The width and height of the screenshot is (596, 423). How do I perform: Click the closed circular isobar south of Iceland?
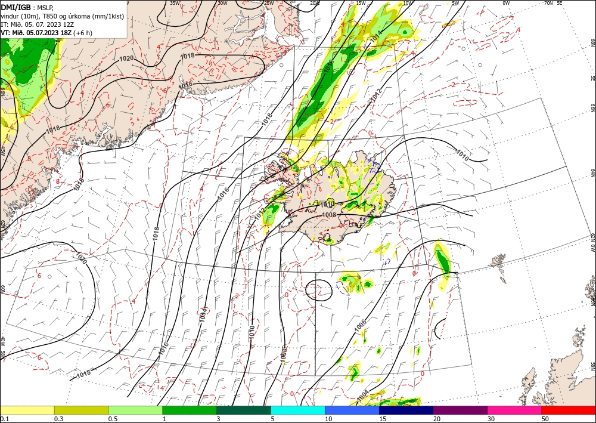[x=319, y=290]
